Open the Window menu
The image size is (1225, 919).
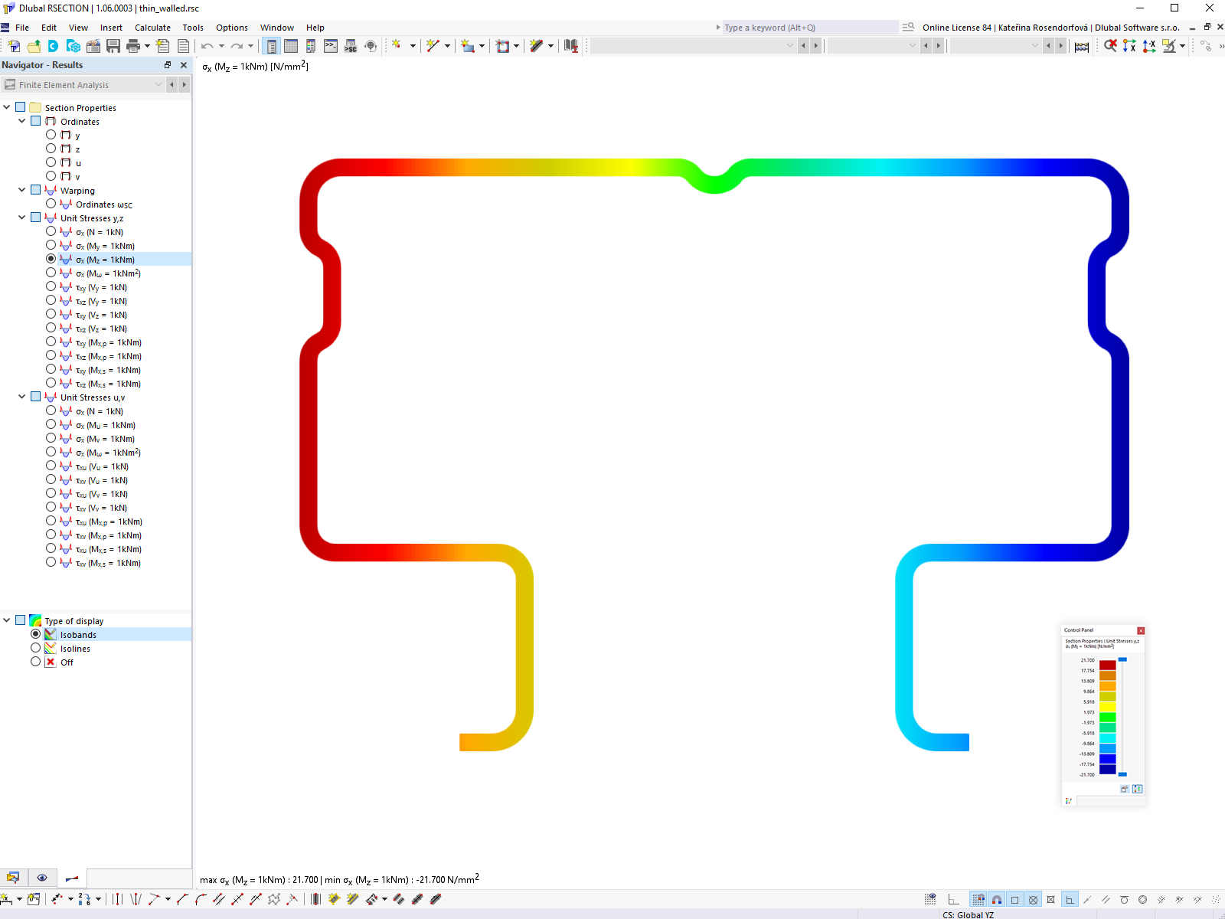[x=276, y=28]
